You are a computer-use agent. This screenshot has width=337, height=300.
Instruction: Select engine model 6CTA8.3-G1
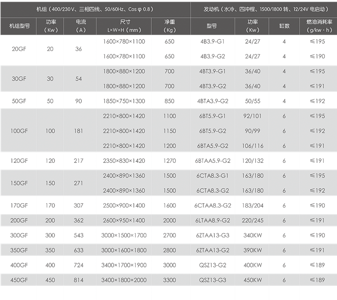coord(213,176)
